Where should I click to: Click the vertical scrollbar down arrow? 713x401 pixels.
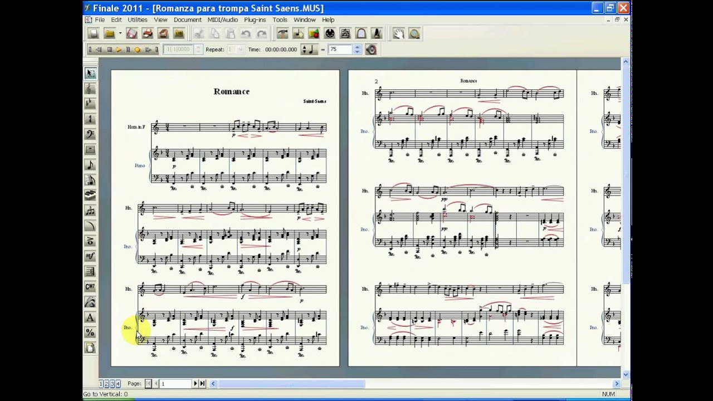click(x=626, y=374)
